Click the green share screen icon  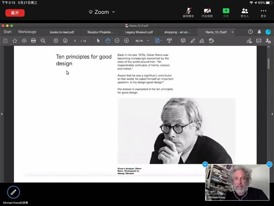click(x=226, y=12)
